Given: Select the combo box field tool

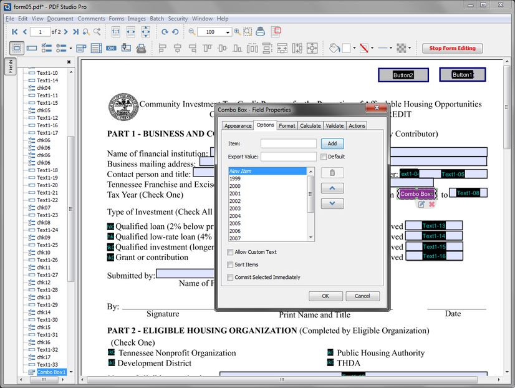Looking at the screenshot, I should (x=81, y=48).
